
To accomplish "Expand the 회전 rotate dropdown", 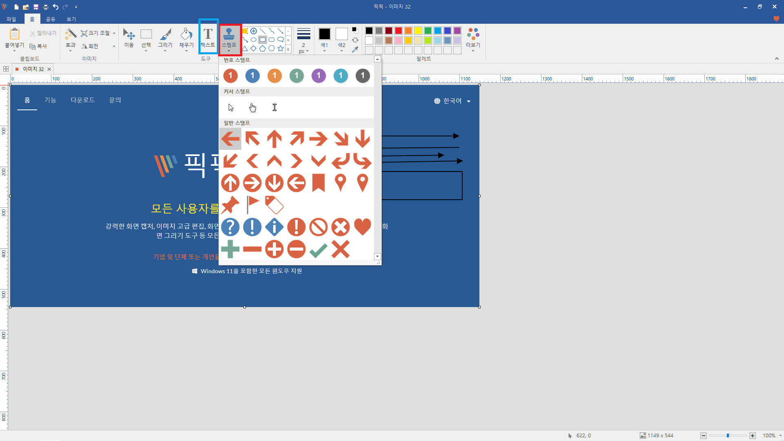I will pos(114,46).
